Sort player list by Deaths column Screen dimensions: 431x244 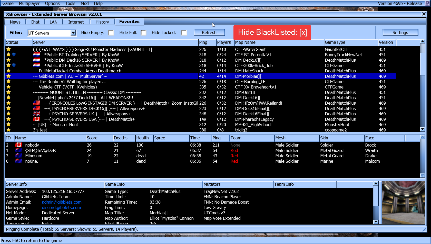click(x=124, y=138)
